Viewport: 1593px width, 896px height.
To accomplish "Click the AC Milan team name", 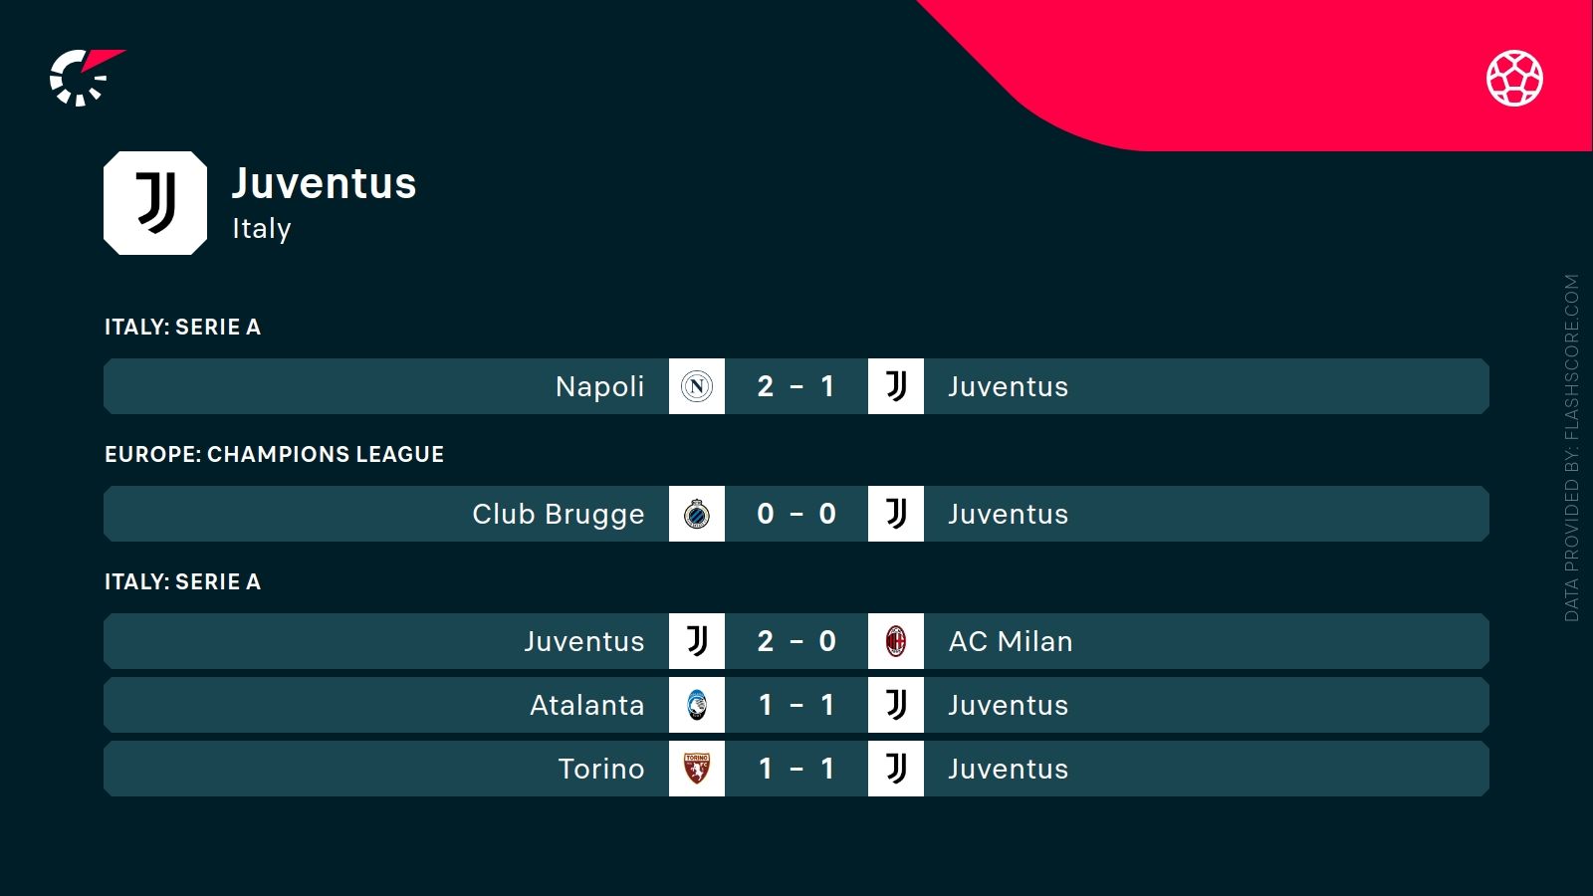I will pos(1011,641).
